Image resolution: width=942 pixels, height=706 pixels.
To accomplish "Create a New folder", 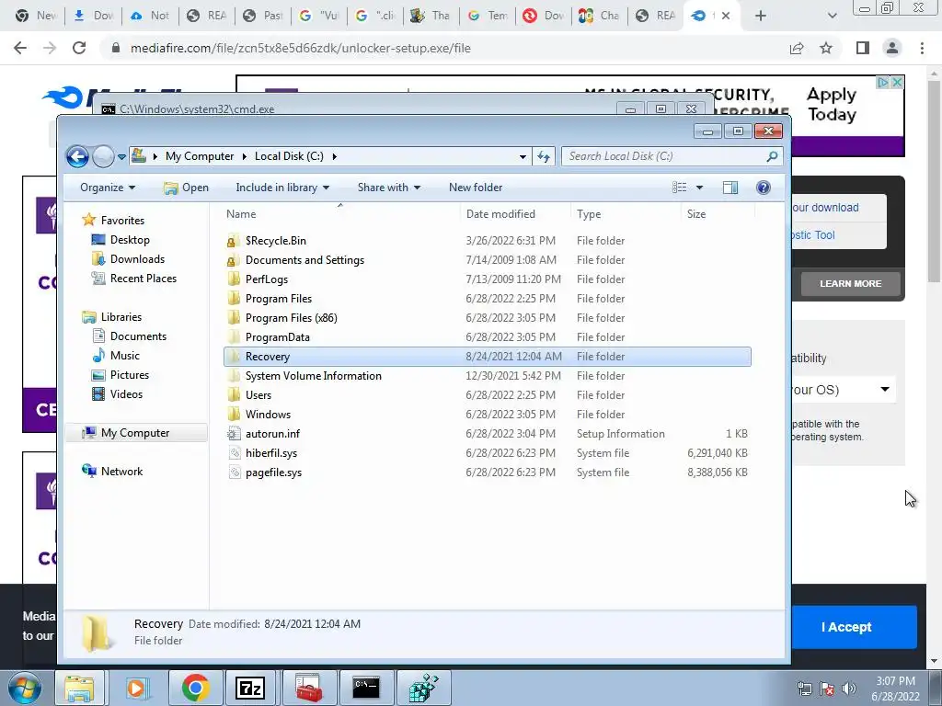I will 476,188.
